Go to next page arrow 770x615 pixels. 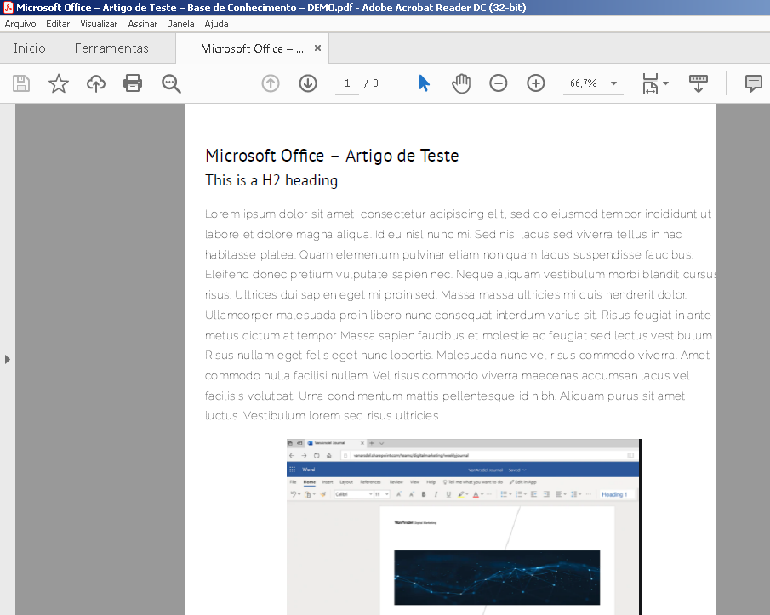(308, 83)
